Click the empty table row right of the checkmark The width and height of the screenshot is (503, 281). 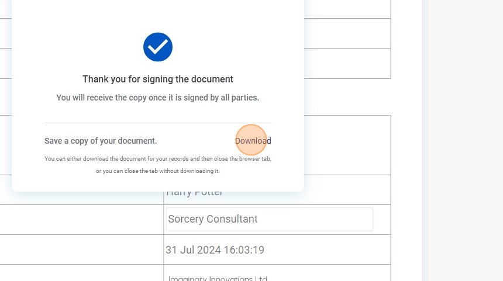[x=347, y=34]
